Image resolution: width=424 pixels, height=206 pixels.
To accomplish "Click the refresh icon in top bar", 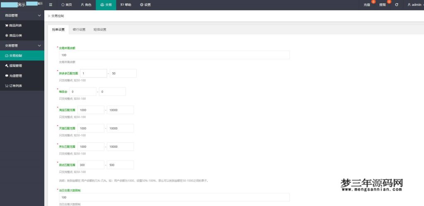I will tap(397, 5).
